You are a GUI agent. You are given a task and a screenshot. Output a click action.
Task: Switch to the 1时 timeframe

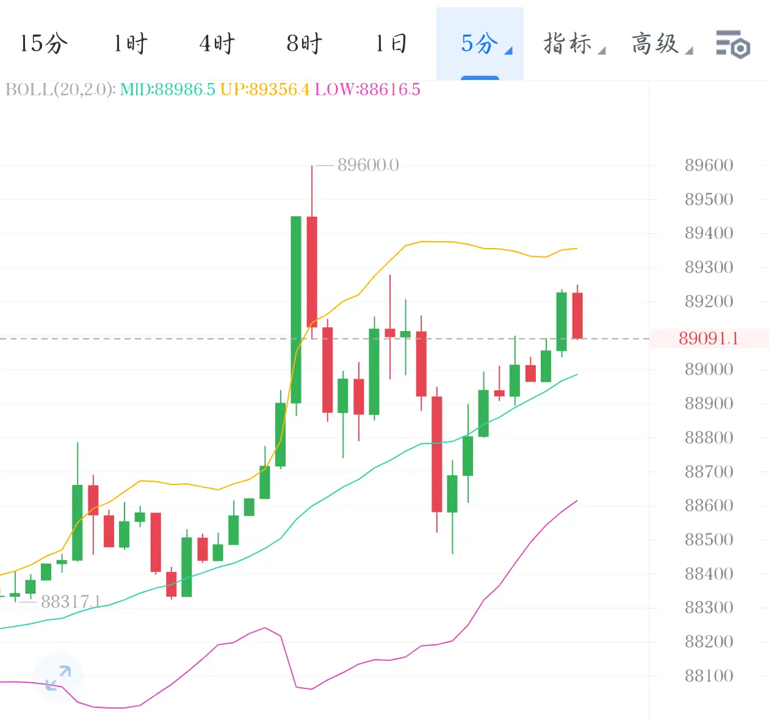[131, 43]
